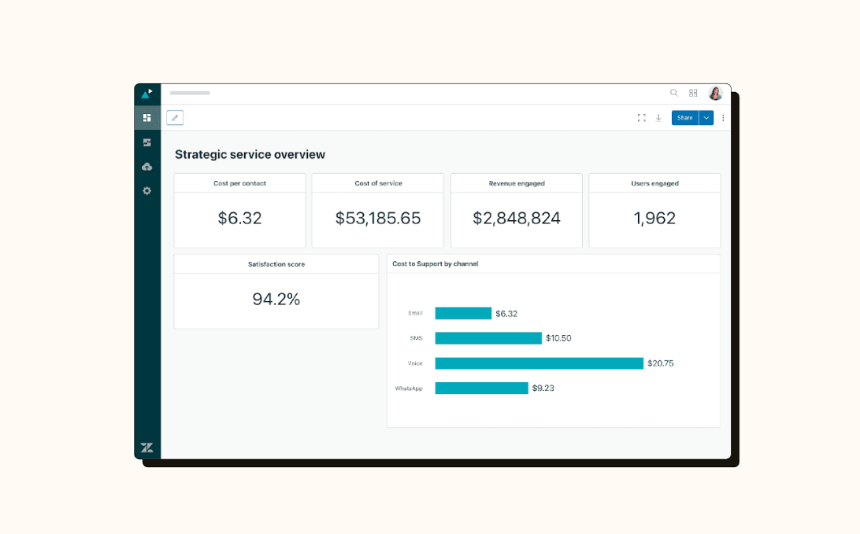Expand the user profile avatar menu
This screenshot has height=534, width=860.
[x=715, y=93]
